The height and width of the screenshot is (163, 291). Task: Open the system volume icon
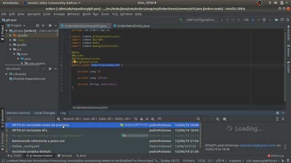pos(276,3)
